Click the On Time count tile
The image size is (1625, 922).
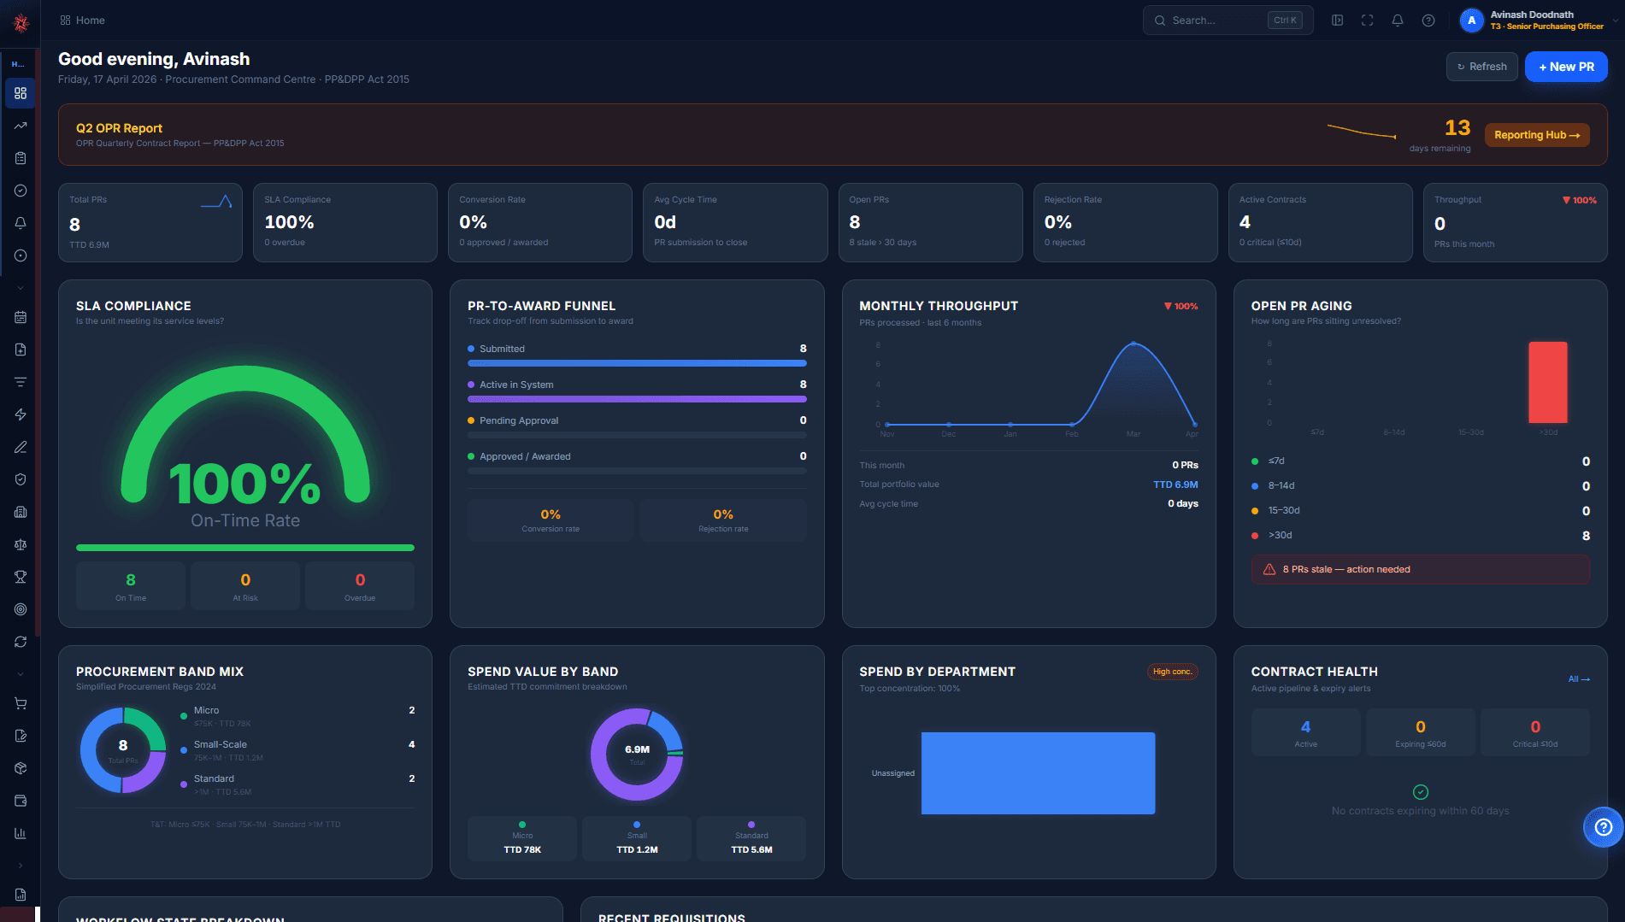(131, 586)
